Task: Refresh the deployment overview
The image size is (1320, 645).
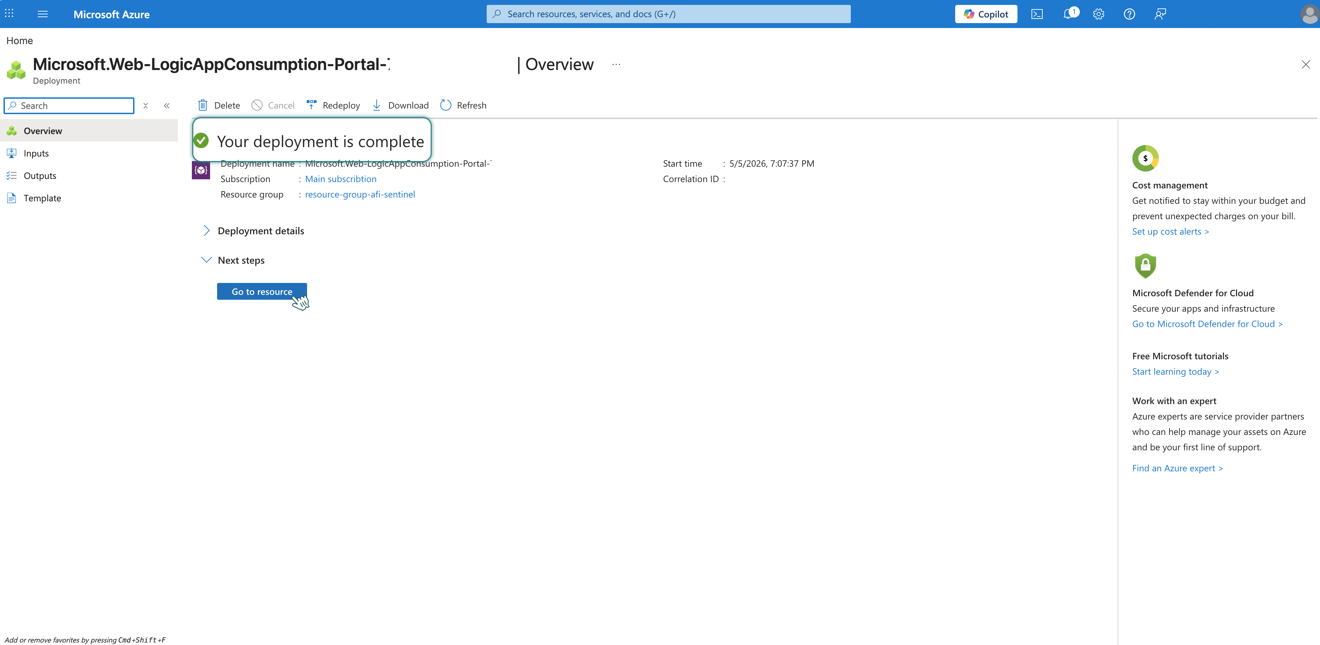Action: point(463,105)
